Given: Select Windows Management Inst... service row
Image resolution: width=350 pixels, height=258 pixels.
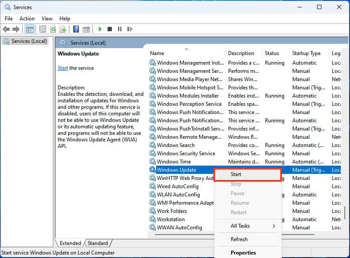Looking at the screenshot, I should click(245, 63).
